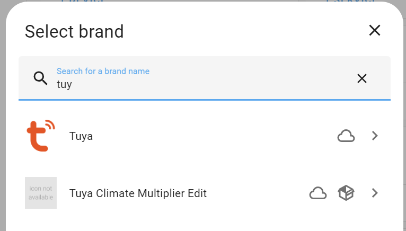This screenshot has height=231, width=406.
Task: Expand the Tuya brand chevron
Action: pyautogui.click(x=375, y=136)
